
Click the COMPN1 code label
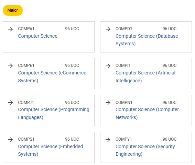(x=124, y=103)
